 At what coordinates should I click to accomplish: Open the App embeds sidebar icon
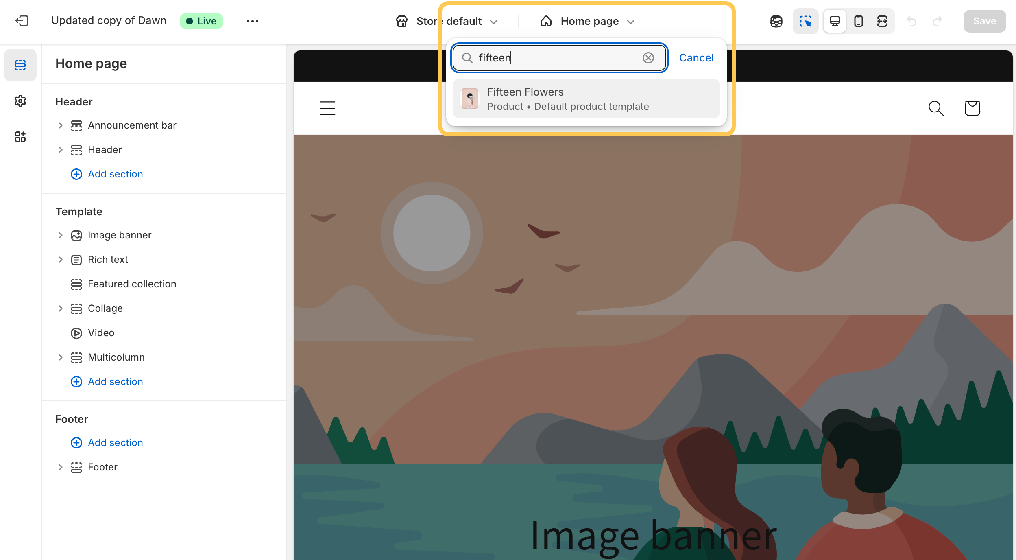tap(20, 137)
